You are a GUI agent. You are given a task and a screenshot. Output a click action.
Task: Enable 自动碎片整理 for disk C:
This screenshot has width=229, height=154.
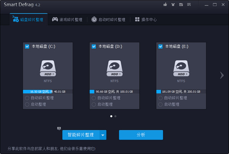point(27,98)
